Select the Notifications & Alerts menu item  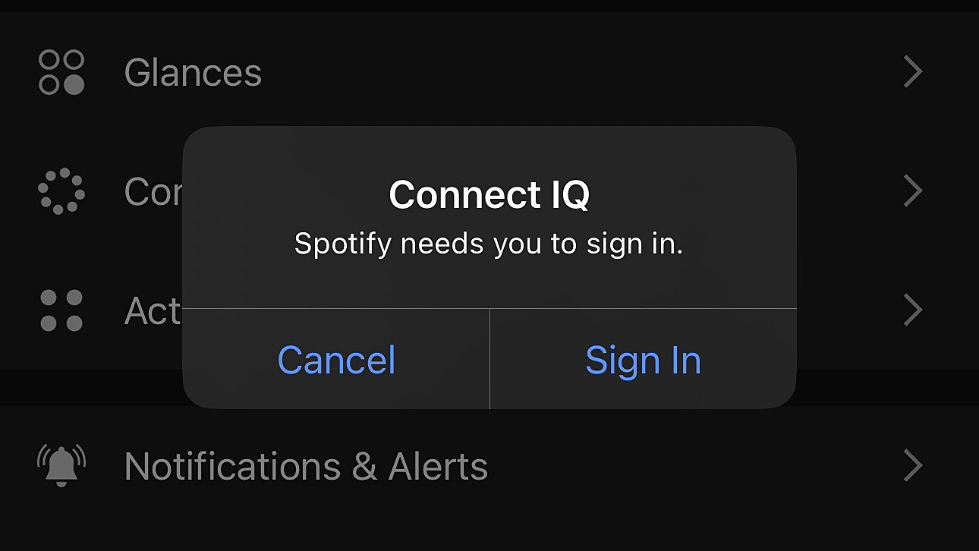tap(307, 465)
